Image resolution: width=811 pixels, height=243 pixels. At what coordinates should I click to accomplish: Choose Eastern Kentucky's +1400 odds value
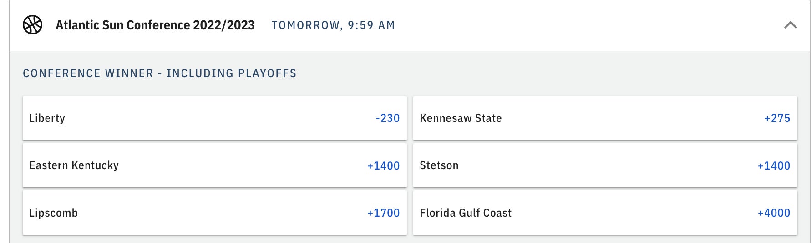(x=383, y=166)
